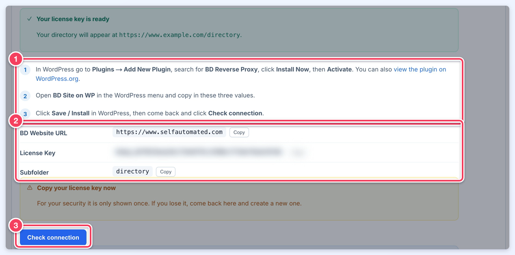515x255 pixels.
Task: Click the directory subfolder value
Action: [x=133, y=171]
